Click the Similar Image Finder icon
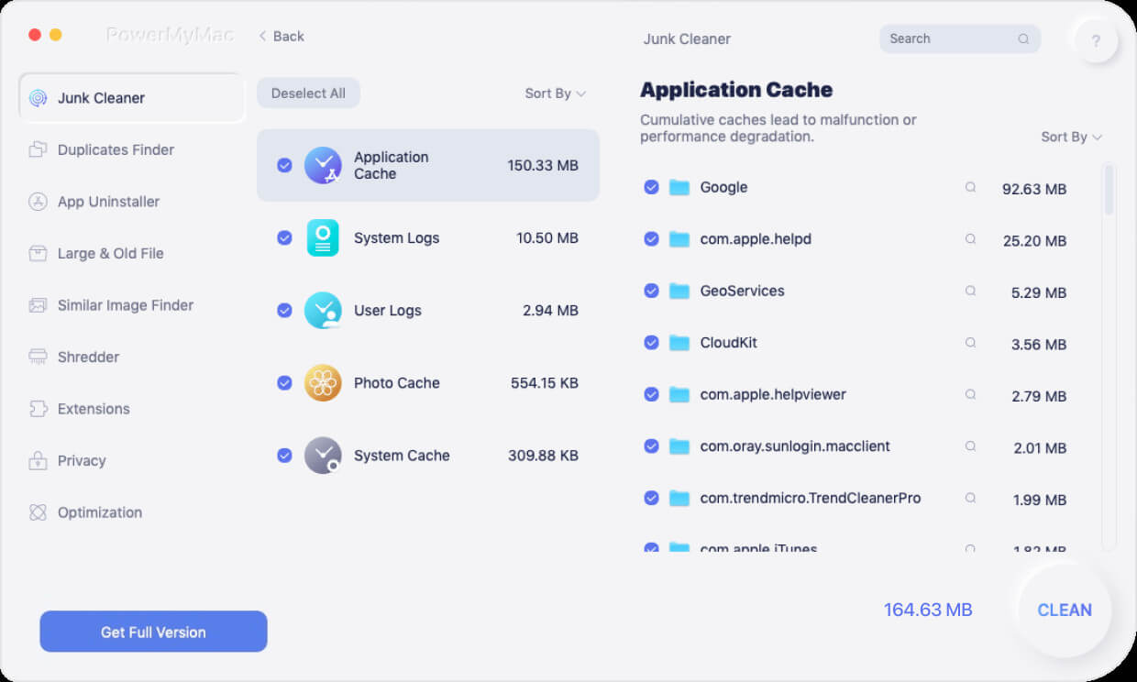The width and height of the screenshot is (1137, 682). [x=38, y=305]
